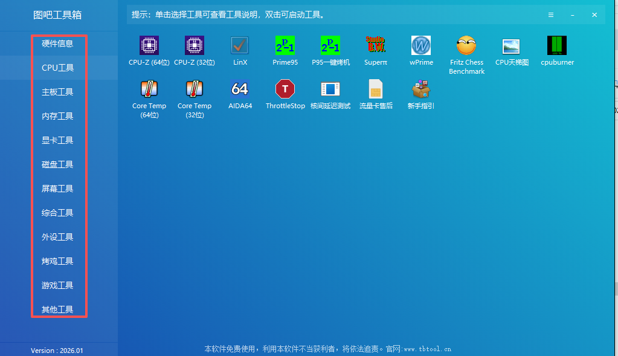Select the ThrottleStop icon
Screen dimensions: 618x356
click(285, 89)
